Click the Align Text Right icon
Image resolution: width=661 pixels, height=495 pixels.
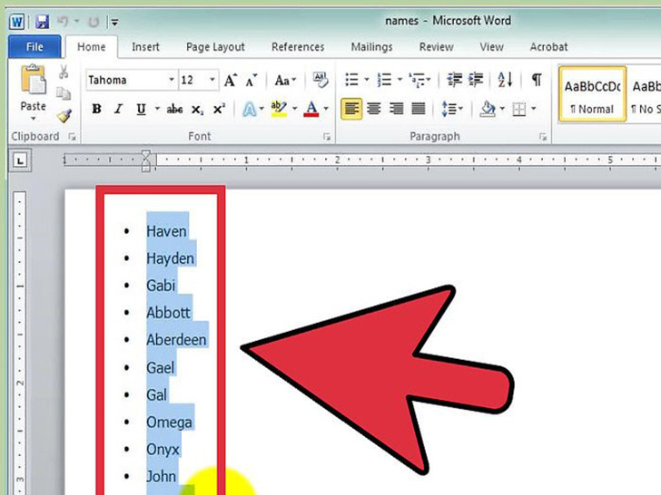(396, 109)
